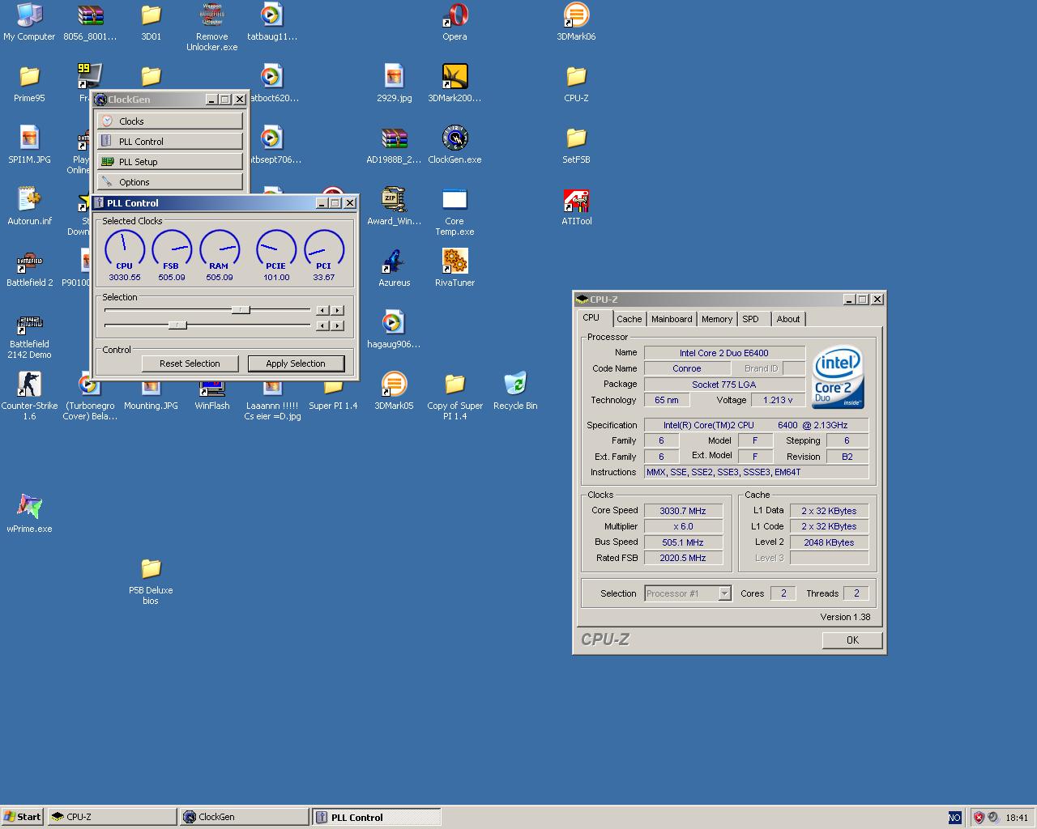Select the tatbaug11 media file icon

tap(272, 22)
